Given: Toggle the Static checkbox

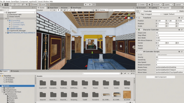Looking at the screenshot, I should (178, 11).
